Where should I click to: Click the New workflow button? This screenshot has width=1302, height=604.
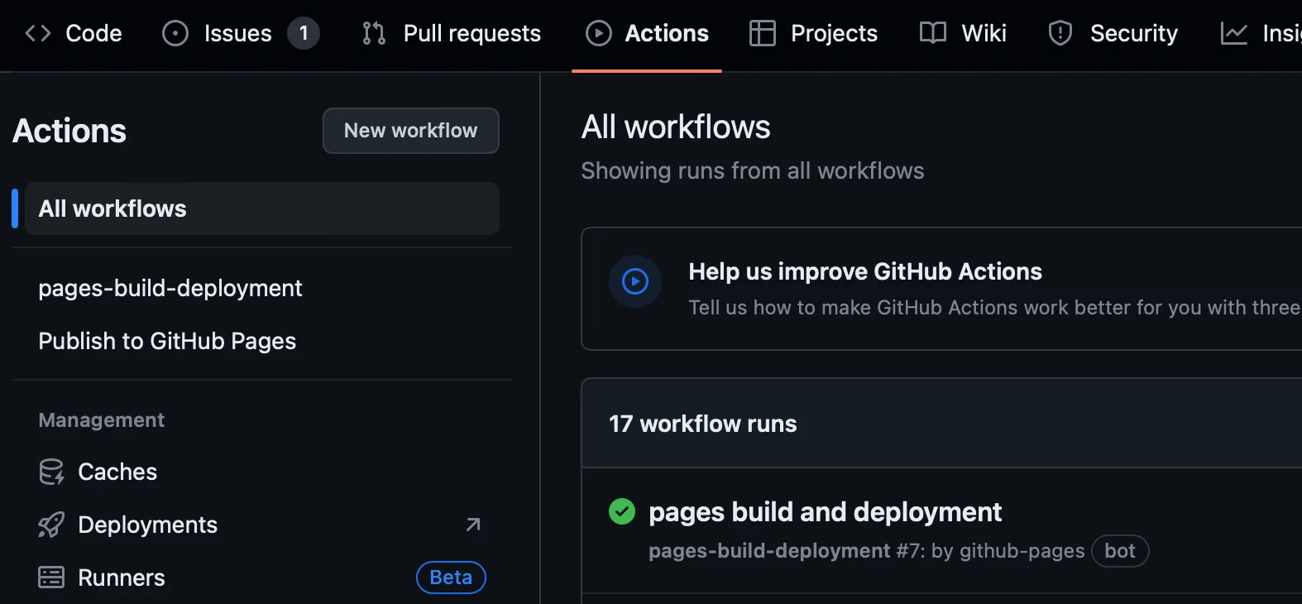411,131
